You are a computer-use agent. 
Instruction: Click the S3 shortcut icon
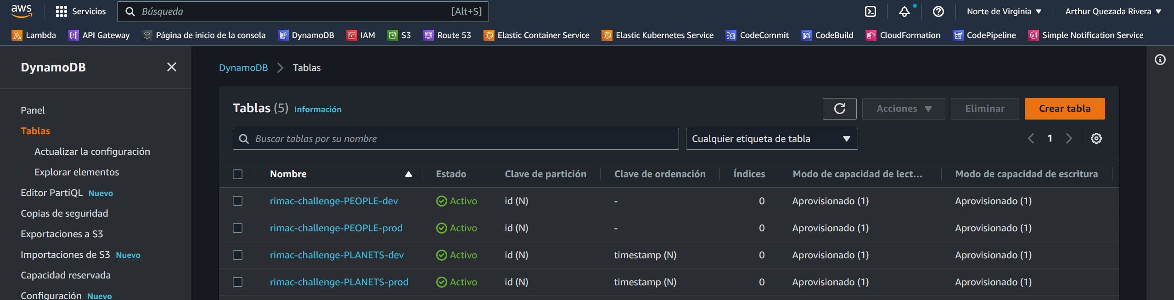[392, 35]
